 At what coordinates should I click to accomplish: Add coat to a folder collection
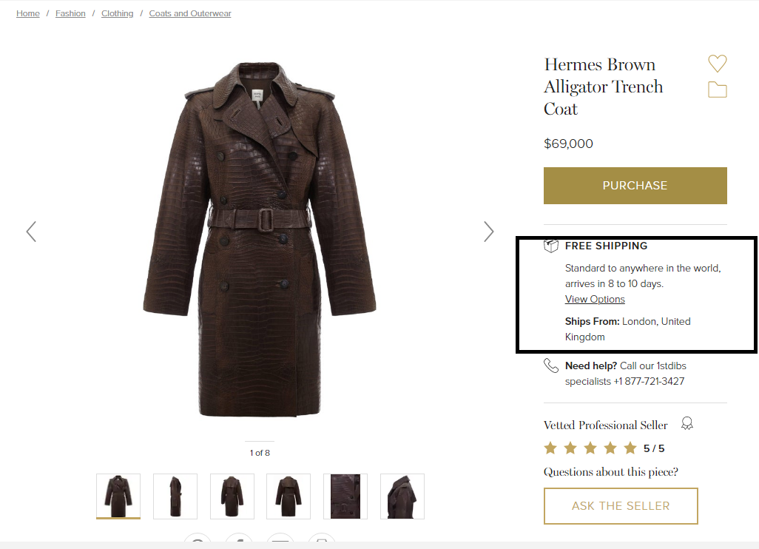coord(718,90)
